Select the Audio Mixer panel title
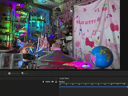The height and width of the screenshot is (96, 128). [64, 78]
